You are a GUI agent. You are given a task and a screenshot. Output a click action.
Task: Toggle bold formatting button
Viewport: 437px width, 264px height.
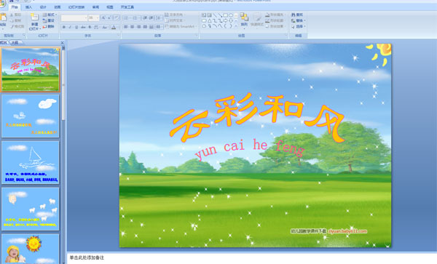point(64,27)
